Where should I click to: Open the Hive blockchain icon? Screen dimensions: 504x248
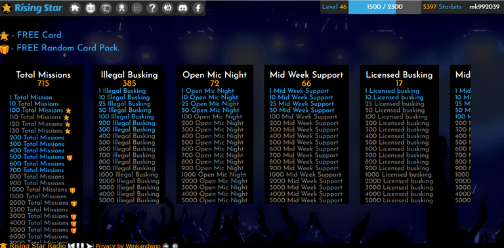[x=167, y=8]
